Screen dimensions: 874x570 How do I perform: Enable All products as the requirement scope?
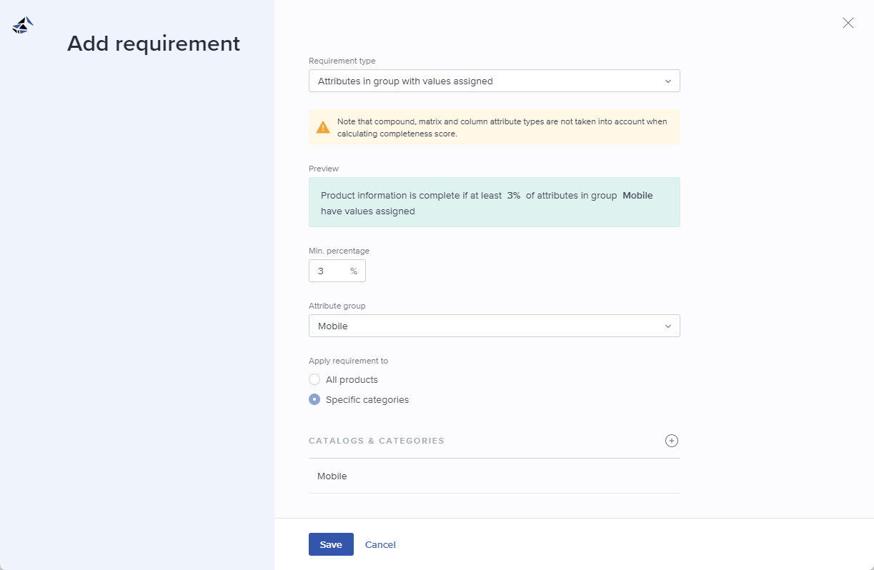tap(314, 379)
